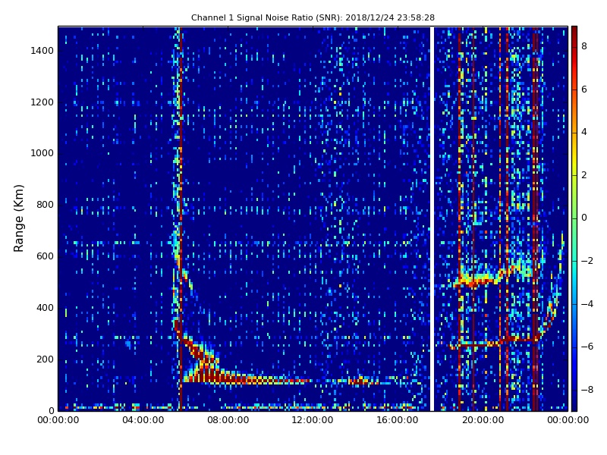Image resolution: width=607 pixels, height=455 pixels.
Task: Click the colorbar label 0
Action: [x=584, y=218]
